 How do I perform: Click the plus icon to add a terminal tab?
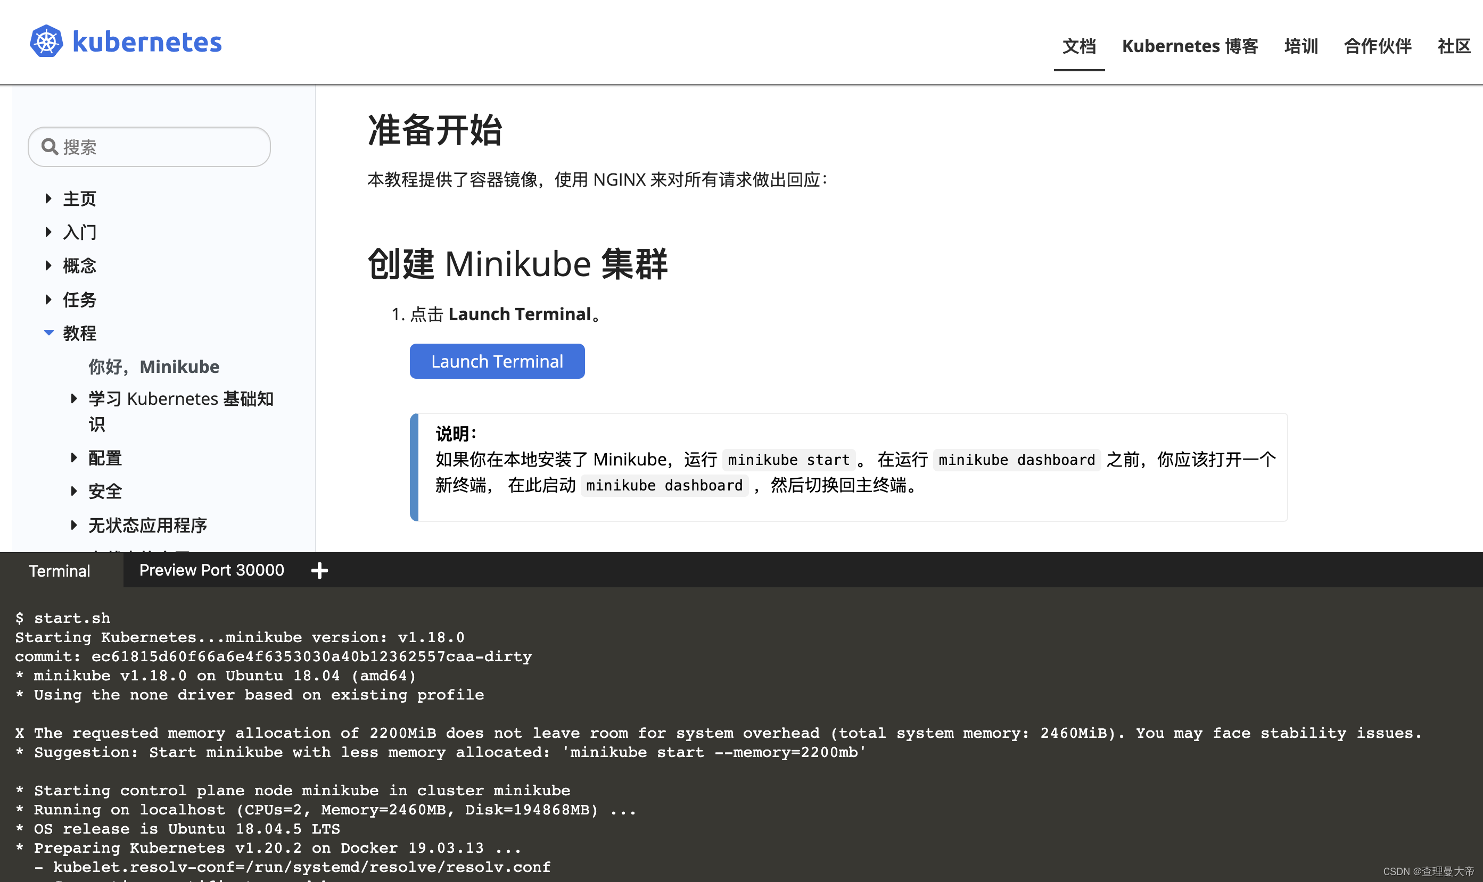(x=319, y=571)
